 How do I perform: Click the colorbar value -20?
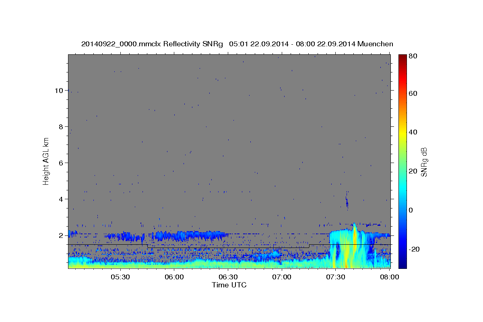tap(415, 249)
